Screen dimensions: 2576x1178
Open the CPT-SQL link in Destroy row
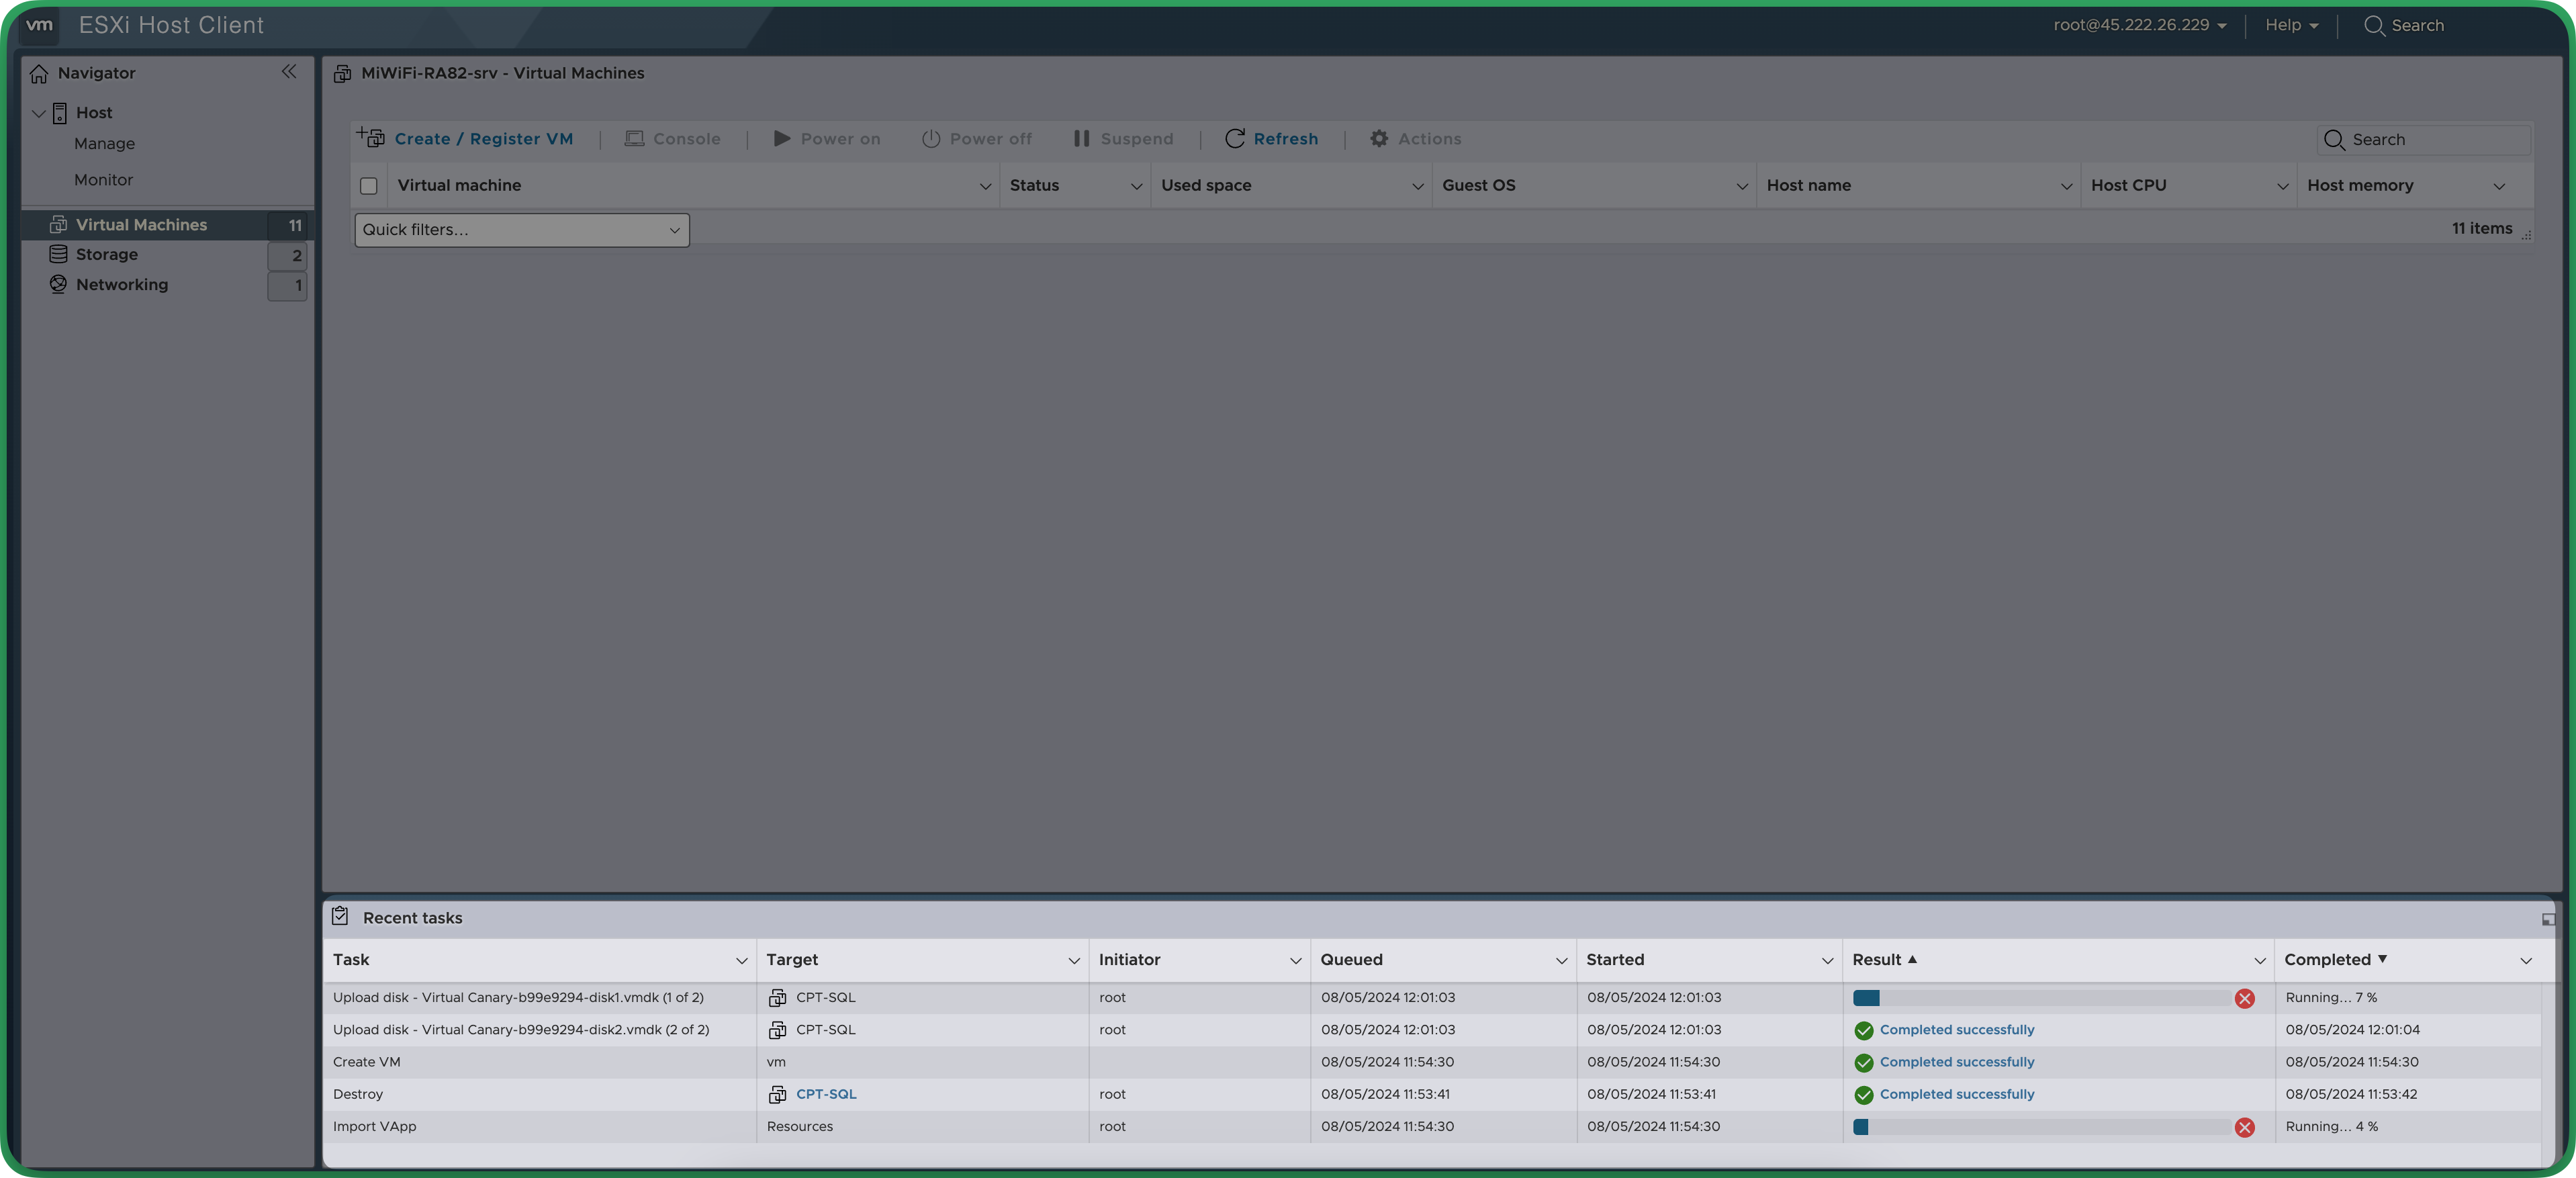coord(826,1095)
